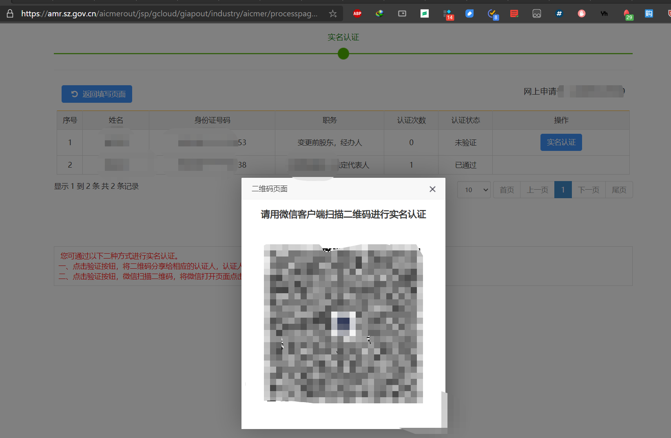Click the green chat bubble extension icon
671x438 pixels.
425,13
